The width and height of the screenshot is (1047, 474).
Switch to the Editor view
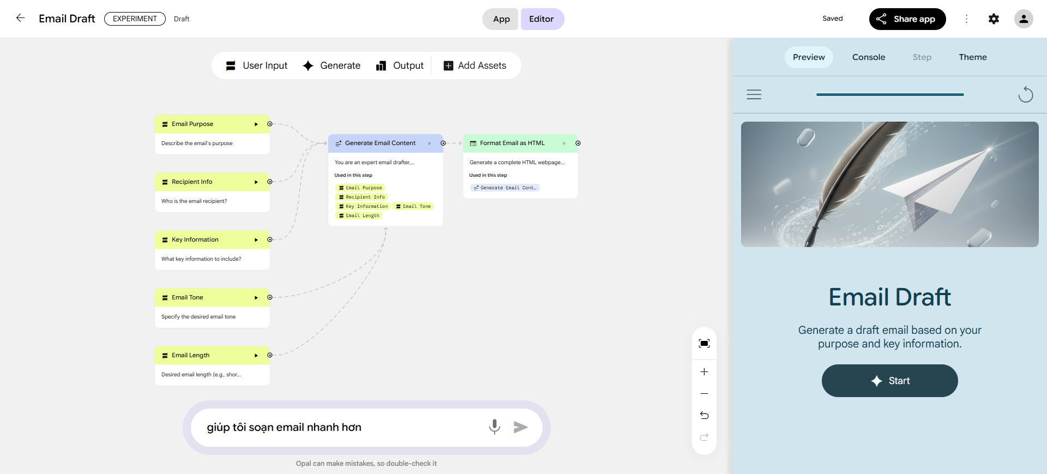click(x=541, y=19)
